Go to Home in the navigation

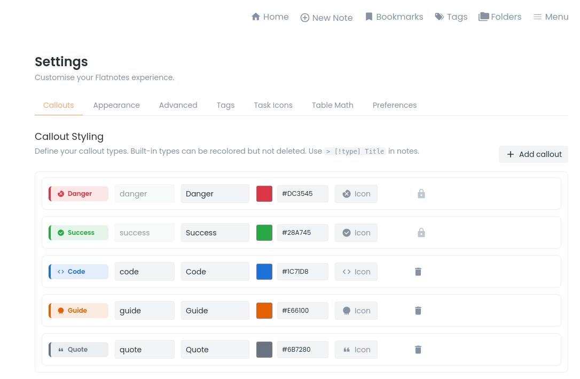[x=270, y=17]
